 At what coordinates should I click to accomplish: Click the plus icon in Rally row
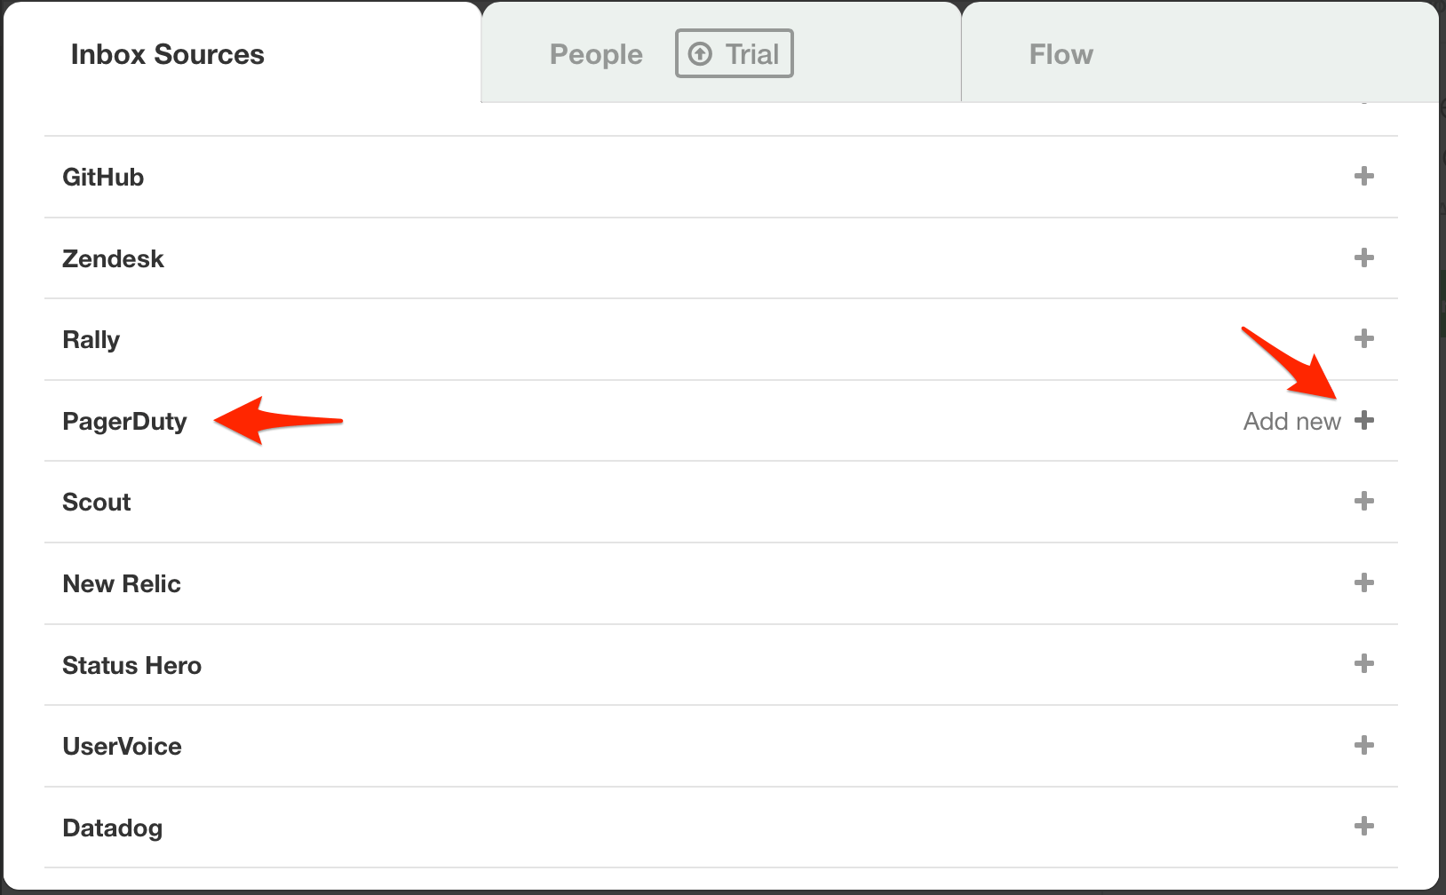pos(1363,338)
